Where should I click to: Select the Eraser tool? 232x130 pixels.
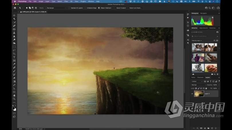tap(14, 78)
